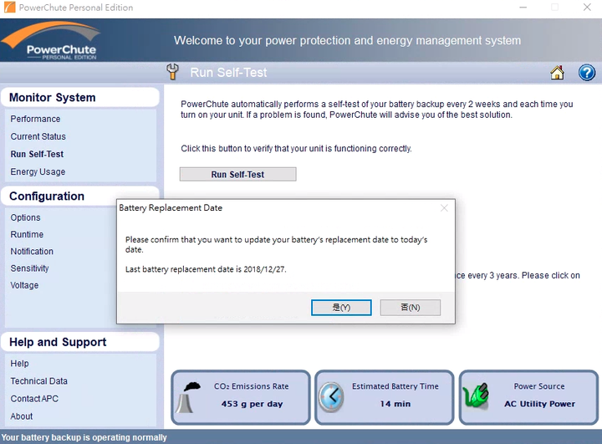This screenshot has width=602, height=444.
Task: Open Technical Data page
Action: click(38, 381)
